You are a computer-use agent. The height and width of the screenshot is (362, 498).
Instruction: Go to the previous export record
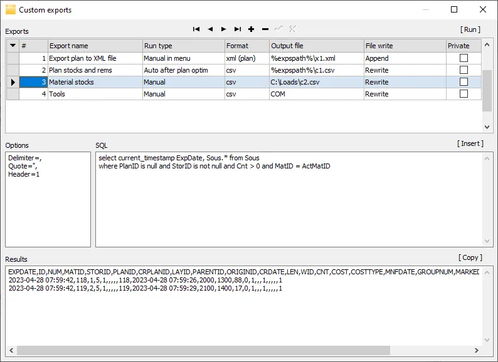(x=210, y=29)
